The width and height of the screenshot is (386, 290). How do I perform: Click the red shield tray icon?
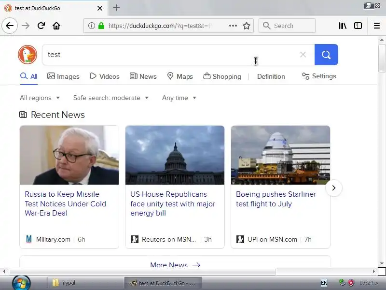(x=351, y=283)
